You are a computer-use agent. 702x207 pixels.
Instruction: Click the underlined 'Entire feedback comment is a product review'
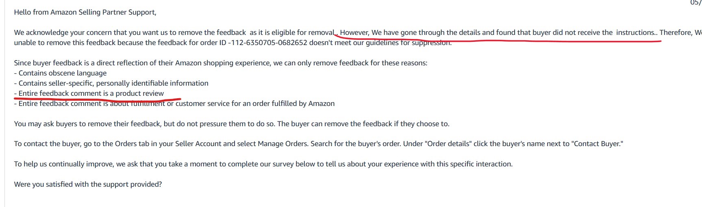89,93
